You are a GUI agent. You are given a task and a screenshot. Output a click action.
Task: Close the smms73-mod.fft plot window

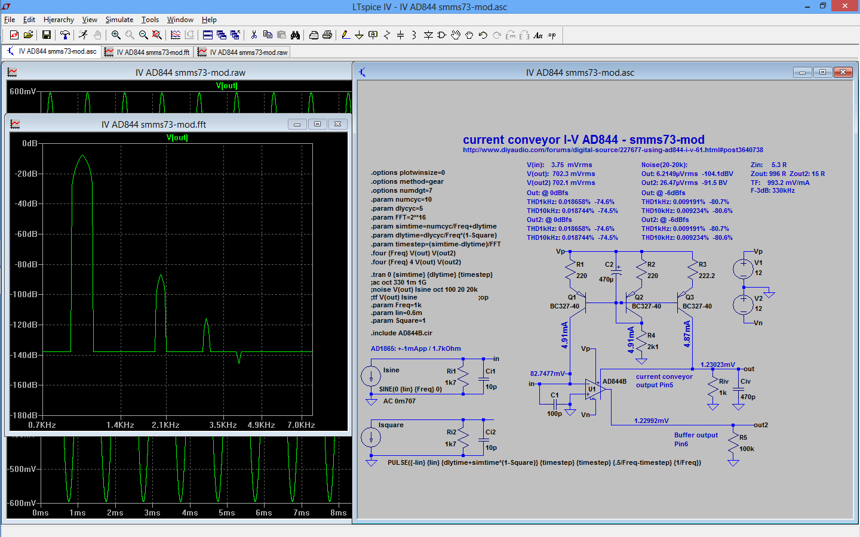click(x=337, y=124)
